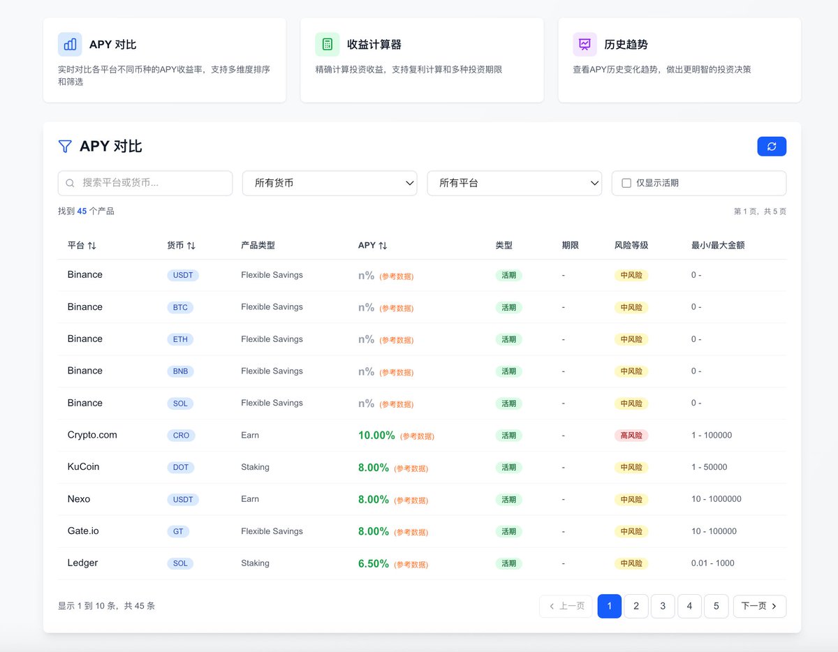Viewport: 838px width, 652px height.
Task: Go to page 4
Action: [689, 606]
